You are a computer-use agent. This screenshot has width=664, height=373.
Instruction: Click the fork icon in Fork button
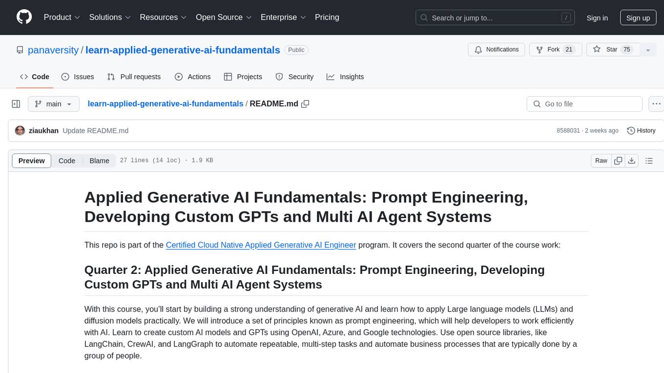[x=539, y=50]
